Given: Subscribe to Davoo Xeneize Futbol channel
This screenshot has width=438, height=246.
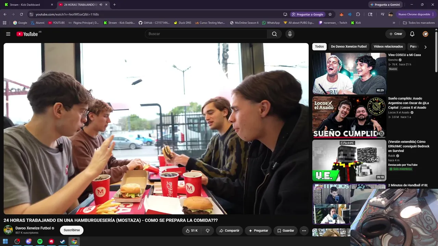Looking at the screenshot, I should pyautogui.click(x=72, y=230).
